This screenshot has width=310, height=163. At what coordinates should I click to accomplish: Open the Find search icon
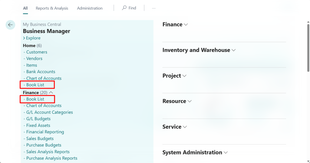(x=124, y=8)
